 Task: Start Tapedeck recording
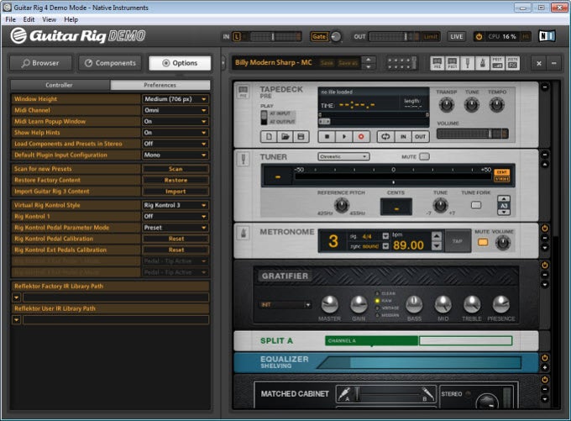point(361,137)
